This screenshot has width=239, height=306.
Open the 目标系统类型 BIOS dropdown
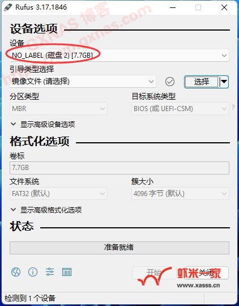pyautogui.click(x=180, y=108)
